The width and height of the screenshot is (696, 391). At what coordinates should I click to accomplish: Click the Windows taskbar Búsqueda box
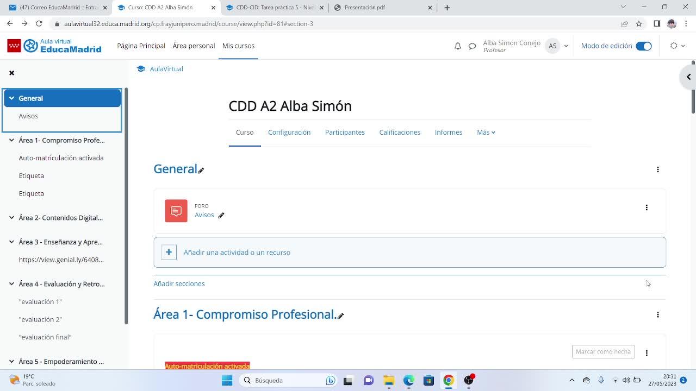coord(288,380)
